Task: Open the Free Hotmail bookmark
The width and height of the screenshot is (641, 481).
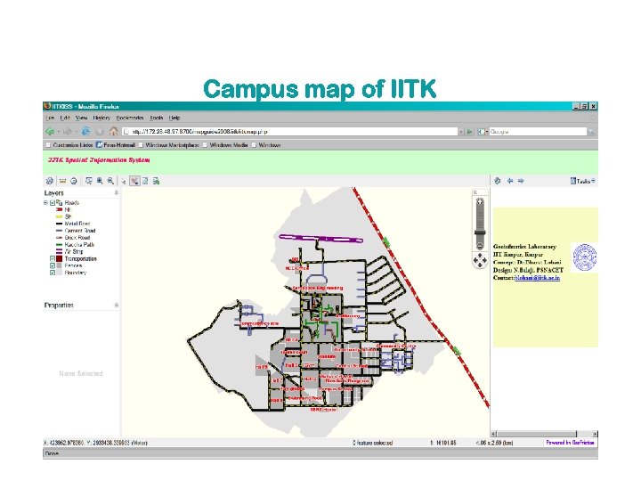Action: [x=115, y=145]
